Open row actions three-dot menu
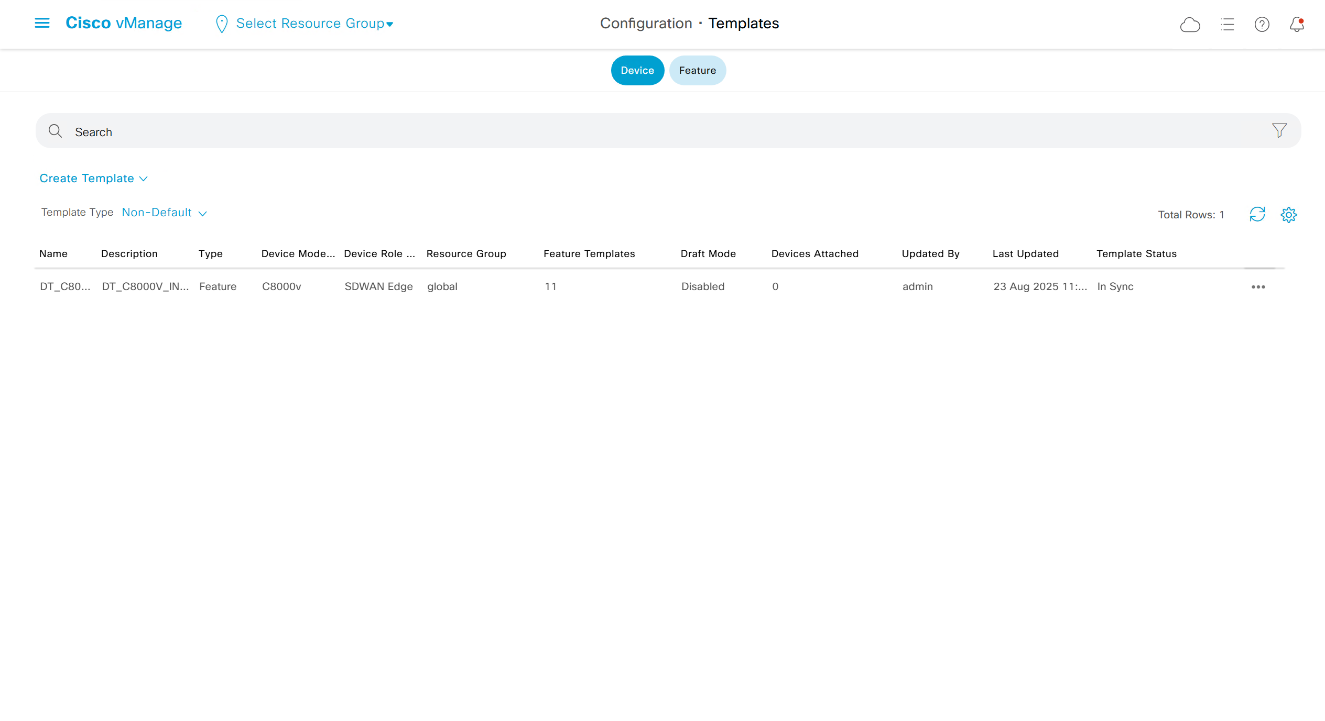 (1258, 287)
